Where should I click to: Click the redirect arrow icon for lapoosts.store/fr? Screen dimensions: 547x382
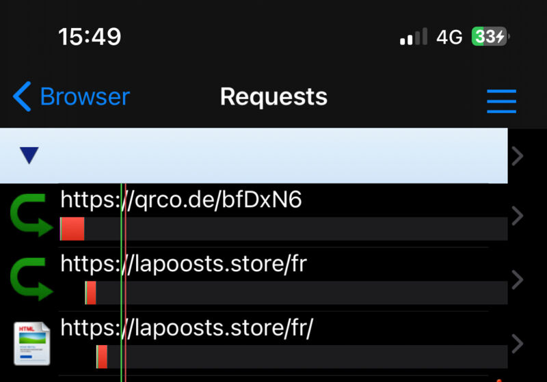click(x=31, y=279)
